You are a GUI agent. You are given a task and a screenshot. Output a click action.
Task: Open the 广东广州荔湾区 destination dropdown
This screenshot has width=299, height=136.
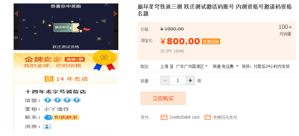(x=192, y=66)
